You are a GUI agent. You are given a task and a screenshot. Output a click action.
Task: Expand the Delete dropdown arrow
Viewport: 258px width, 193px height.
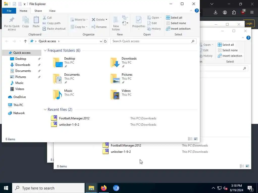click(106, 20)
